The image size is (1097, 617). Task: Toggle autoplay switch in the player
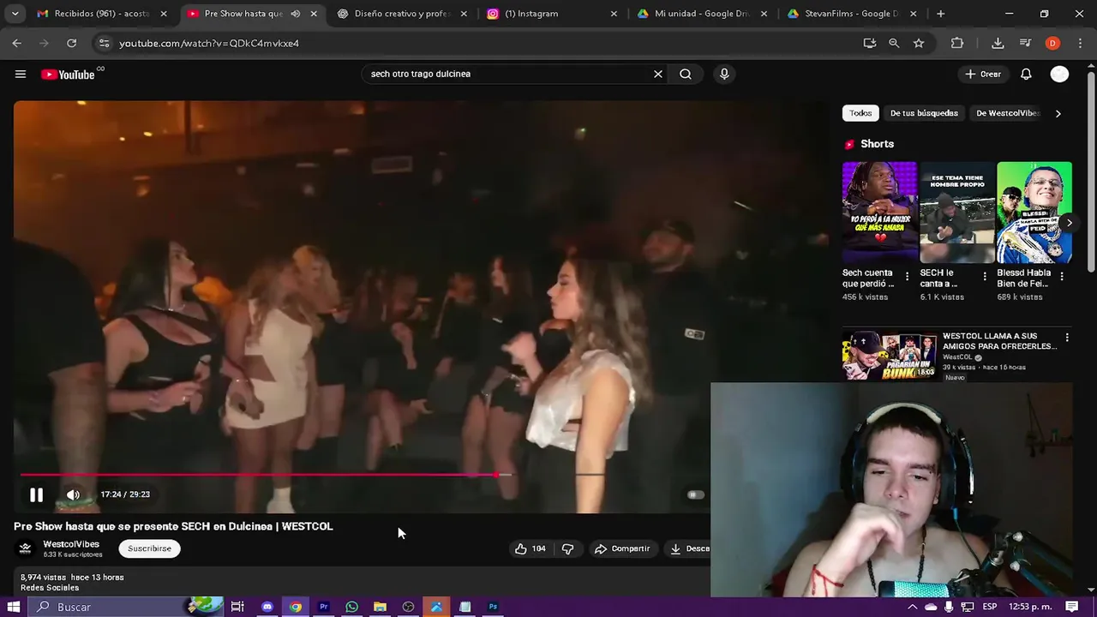[x=695, y=494]
